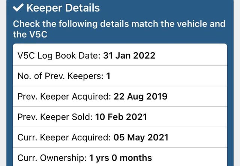Click the previous keepers count value 1
Viewport: 240px width, 166px height.
click(x=108, y=76)
